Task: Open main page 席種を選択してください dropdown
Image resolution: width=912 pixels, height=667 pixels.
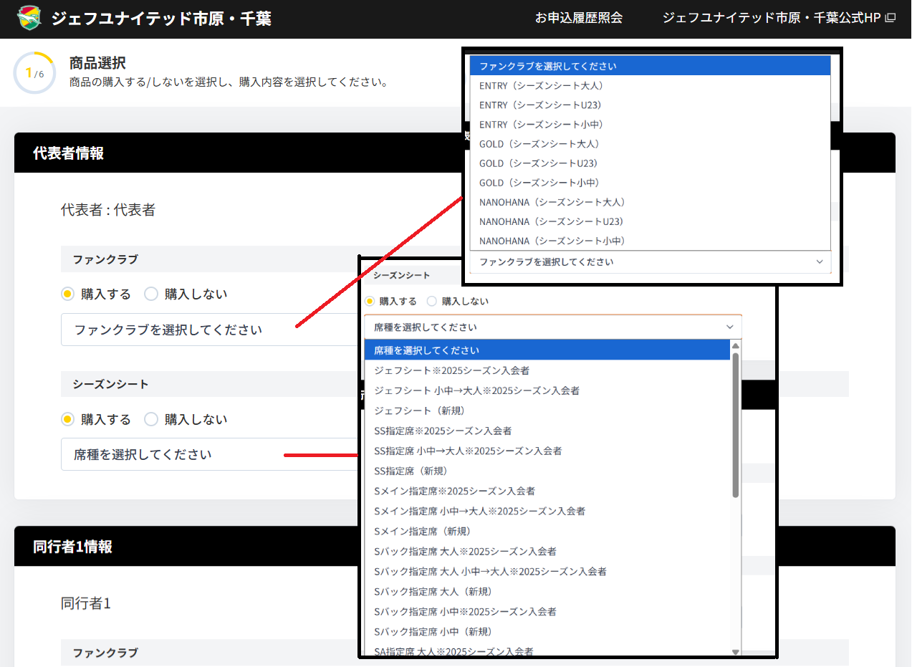Action: click(209, 454)
